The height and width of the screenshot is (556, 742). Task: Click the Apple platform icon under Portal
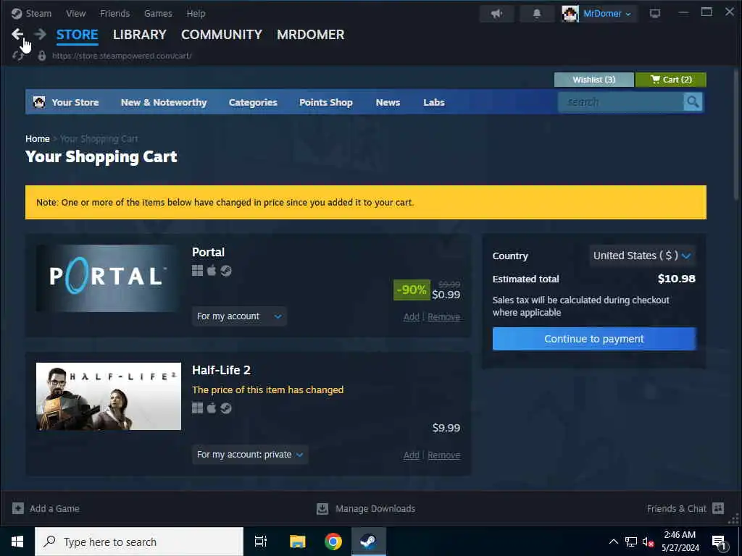pyautogui.click(x=212, y=271)
